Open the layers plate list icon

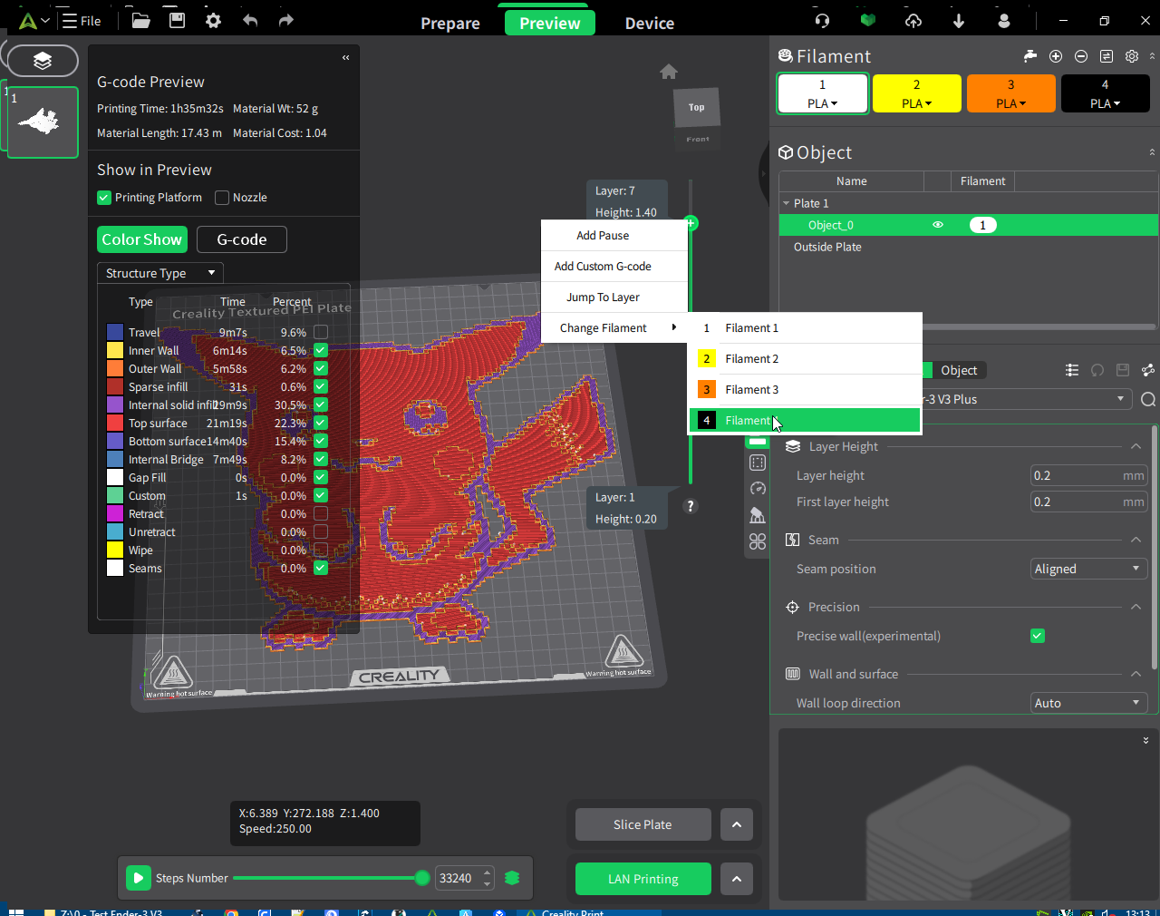pyautogui.click(x=43, y=60)
